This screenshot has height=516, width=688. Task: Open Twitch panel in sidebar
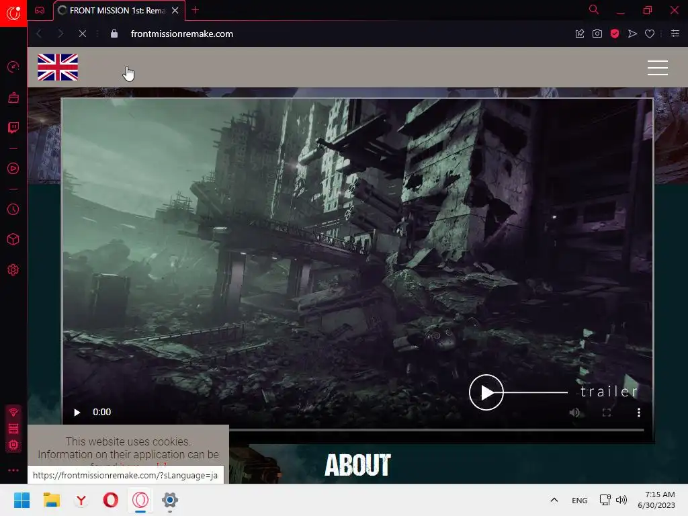tap(13, 128)
